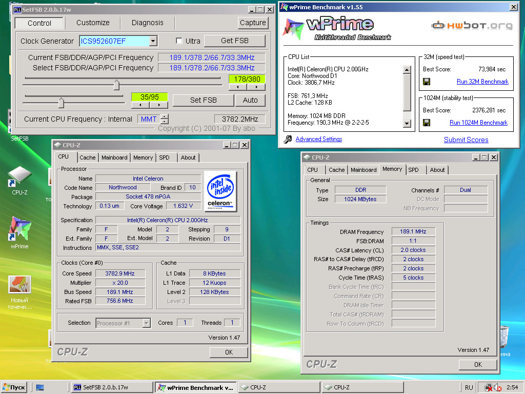Open the Cache tab in right CPU-Z window
Viewport: 525px width, 394px height.
click(336, 170)
